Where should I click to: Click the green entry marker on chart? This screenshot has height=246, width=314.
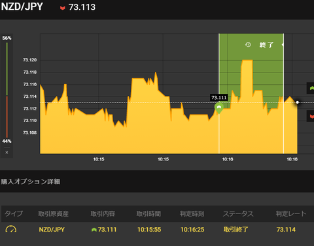(x=219, y=108)
